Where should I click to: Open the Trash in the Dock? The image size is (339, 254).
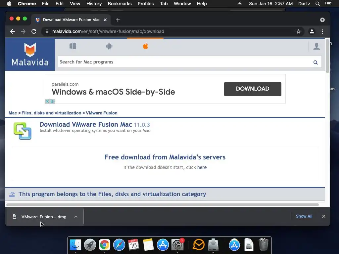point(263,244)
